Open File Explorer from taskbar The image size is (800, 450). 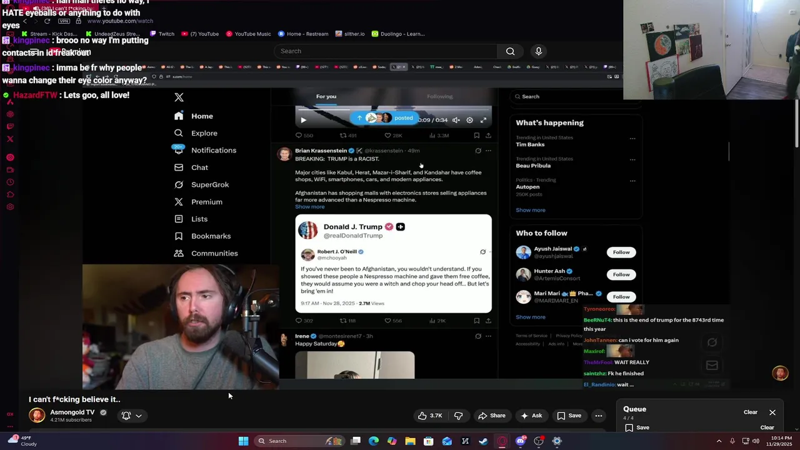coord(410,441)
